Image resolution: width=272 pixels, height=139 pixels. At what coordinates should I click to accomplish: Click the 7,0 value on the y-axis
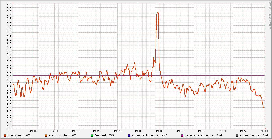click(9, 4)
